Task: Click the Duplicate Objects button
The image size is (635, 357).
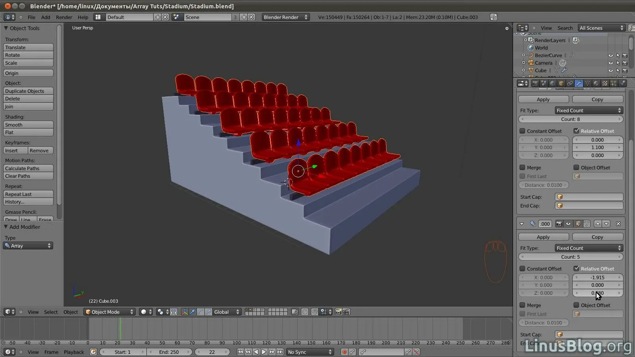Action: pyautogui.click(x=28, y=91)
